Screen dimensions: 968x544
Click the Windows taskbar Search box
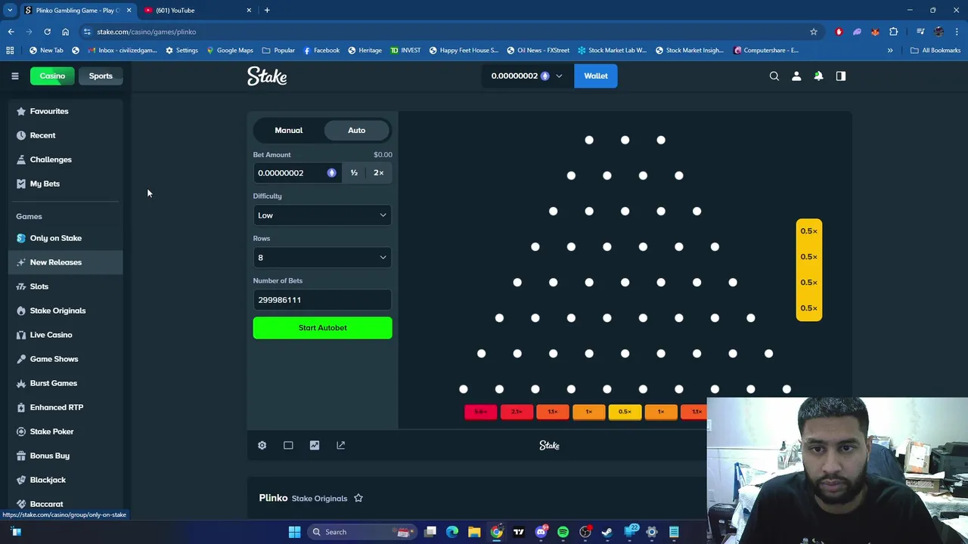361,532
